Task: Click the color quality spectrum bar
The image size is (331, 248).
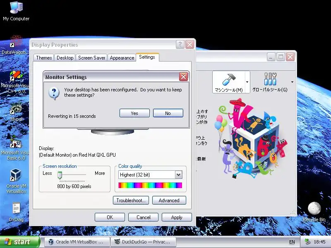Action: coord(150,185)
